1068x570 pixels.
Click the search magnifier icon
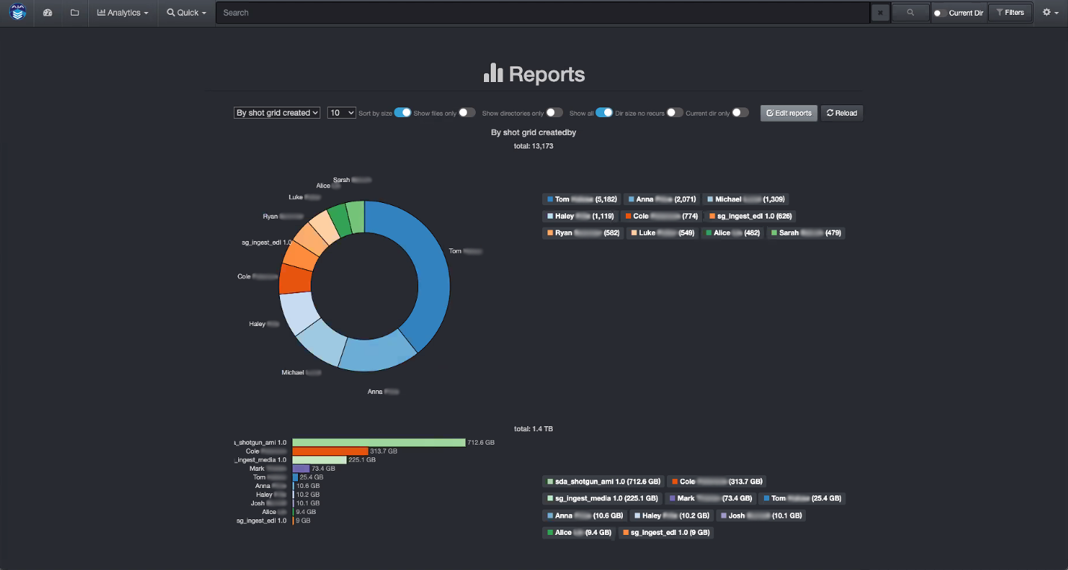[910, 13]
